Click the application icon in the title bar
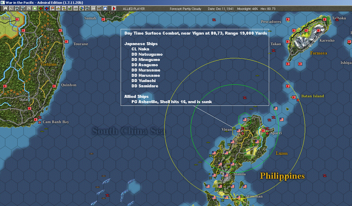 click(x=2, y=2)
